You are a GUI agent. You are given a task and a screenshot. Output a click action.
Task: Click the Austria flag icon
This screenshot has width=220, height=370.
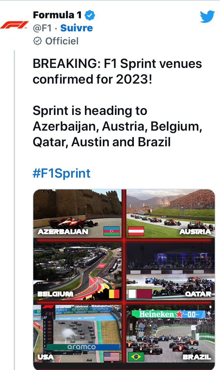tap(136, 231)
